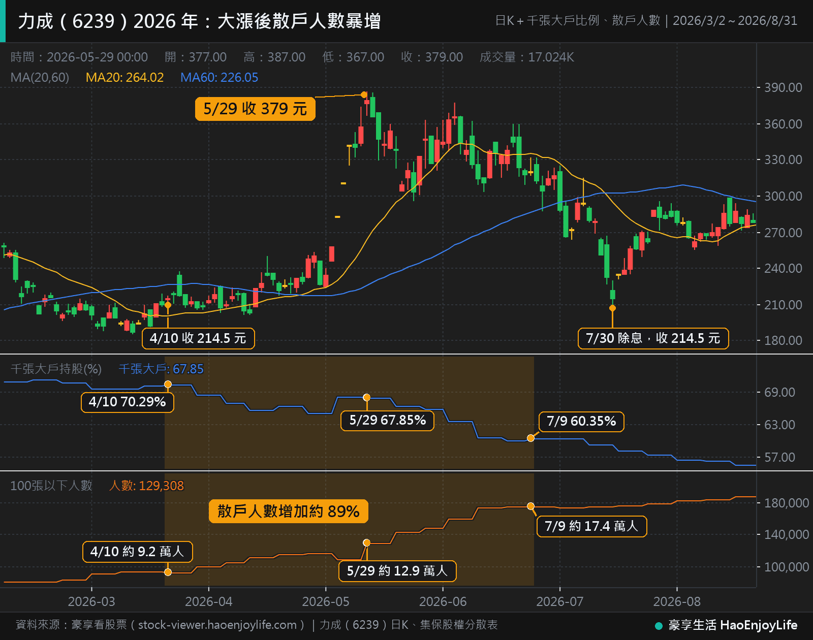This screenshot has width=813, height=640.
Task: Click the 人數: 129,308 legend value
Action: (146, 486)
